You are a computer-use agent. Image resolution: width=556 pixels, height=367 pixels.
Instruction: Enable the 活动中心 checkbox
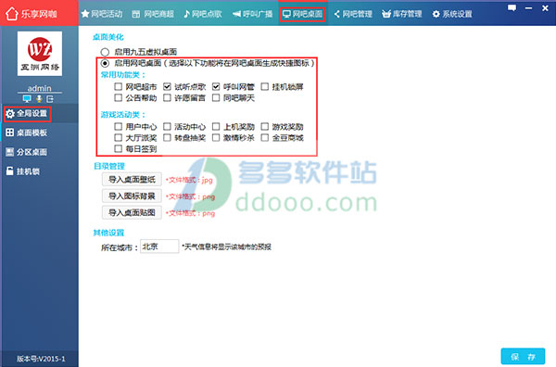167,126
